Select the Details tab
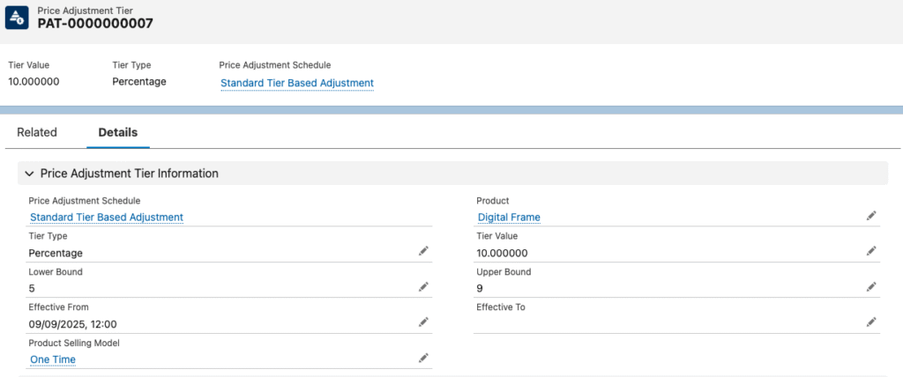Image resolution: width=903 pixels, height=377 pixels. (117, 132)
